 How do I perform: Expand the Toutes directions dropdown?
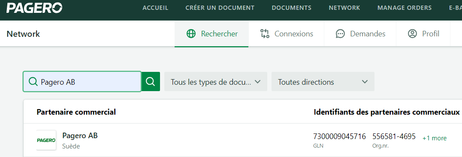[x=323, y=81]
